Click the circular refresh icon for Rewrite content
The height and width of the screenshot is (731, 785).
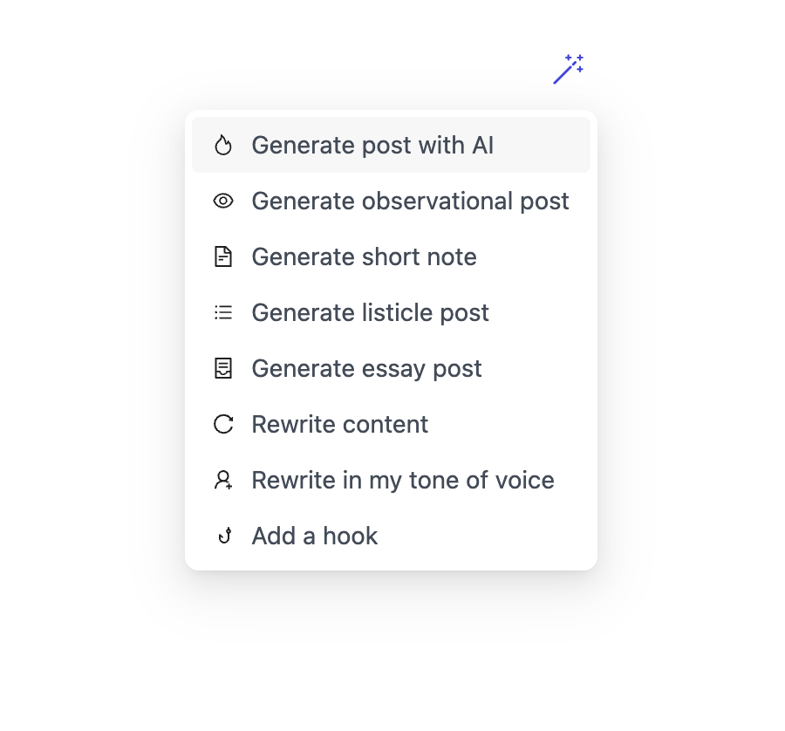point(223,424)
